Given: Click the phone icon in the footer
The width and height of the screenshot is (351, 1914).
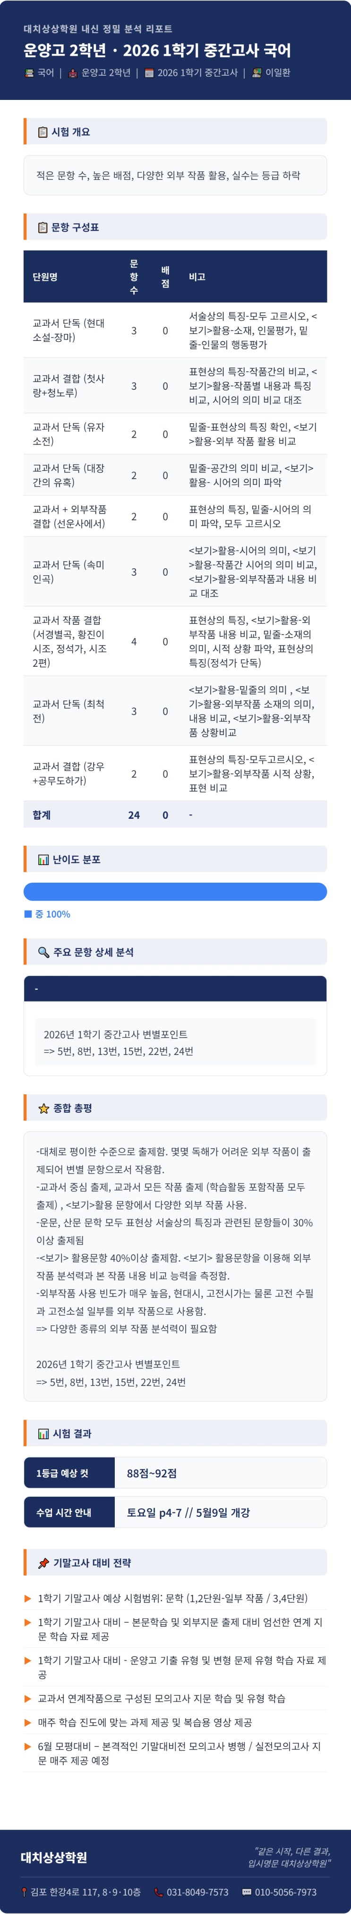Looking at the screenshot, I should pyautogui.click(x=158, y=1892).
